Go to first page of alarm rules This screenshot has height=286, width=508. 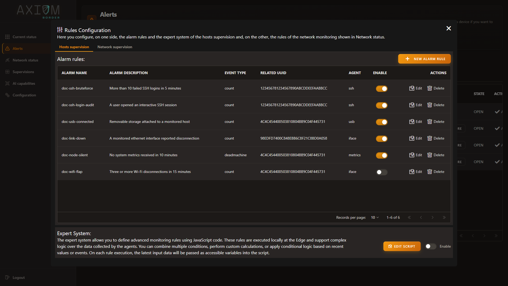tap(409, 217)
